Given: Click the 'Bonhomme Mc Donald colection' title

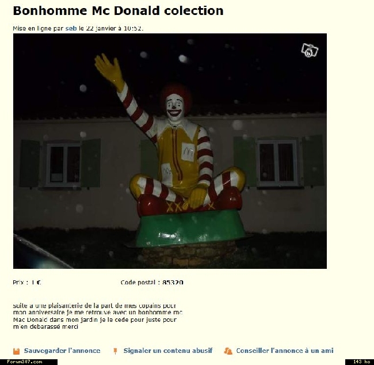Looking at the screenshot, I should pos(118,11).
